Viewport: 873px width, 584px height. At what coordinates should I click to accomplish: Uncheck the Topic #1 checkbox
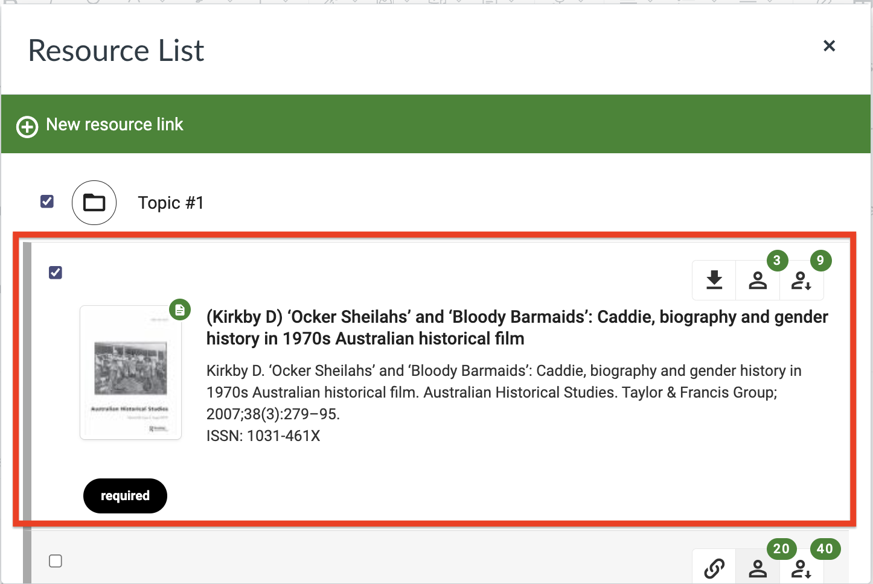click(x=47, y=202)
